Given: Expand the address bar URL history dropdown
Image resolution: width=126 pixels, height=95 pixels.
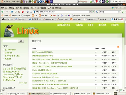Looking at the screenshot, I should click(90, 12).
